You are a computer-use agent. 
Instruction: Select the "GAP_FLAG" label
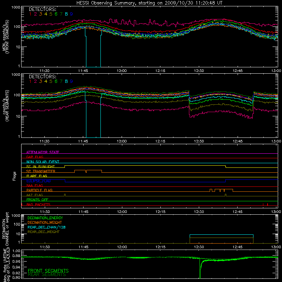coord(35,157)
